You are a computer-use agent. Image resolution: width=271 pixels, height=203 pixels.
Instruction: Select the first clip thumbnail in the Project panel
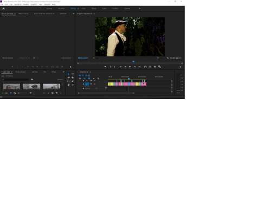(x=11, y=87)
